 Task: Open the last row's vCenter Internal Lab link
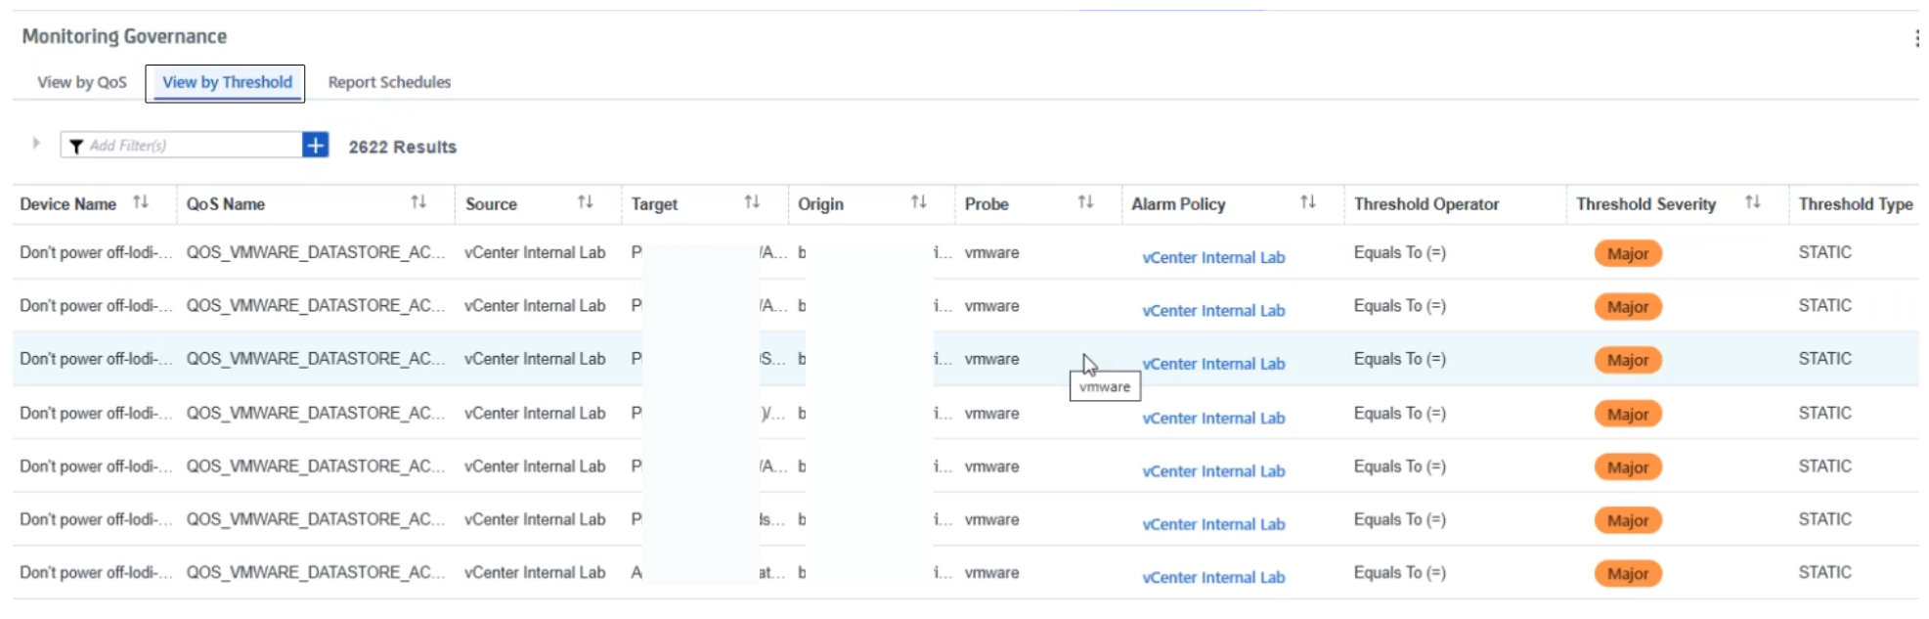pyautogui.click(x=1213, y=577)
